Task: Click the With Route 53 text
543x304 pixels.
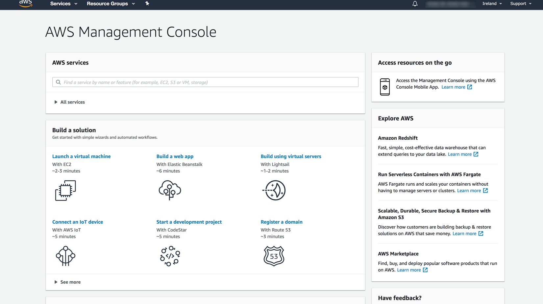Action: coord(276,230)
